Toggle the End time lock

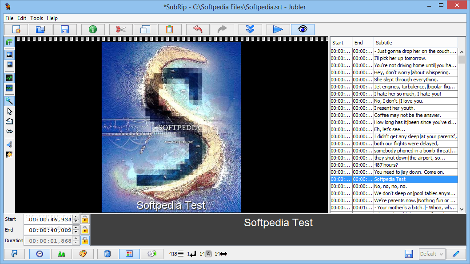(x=85, y=230)
